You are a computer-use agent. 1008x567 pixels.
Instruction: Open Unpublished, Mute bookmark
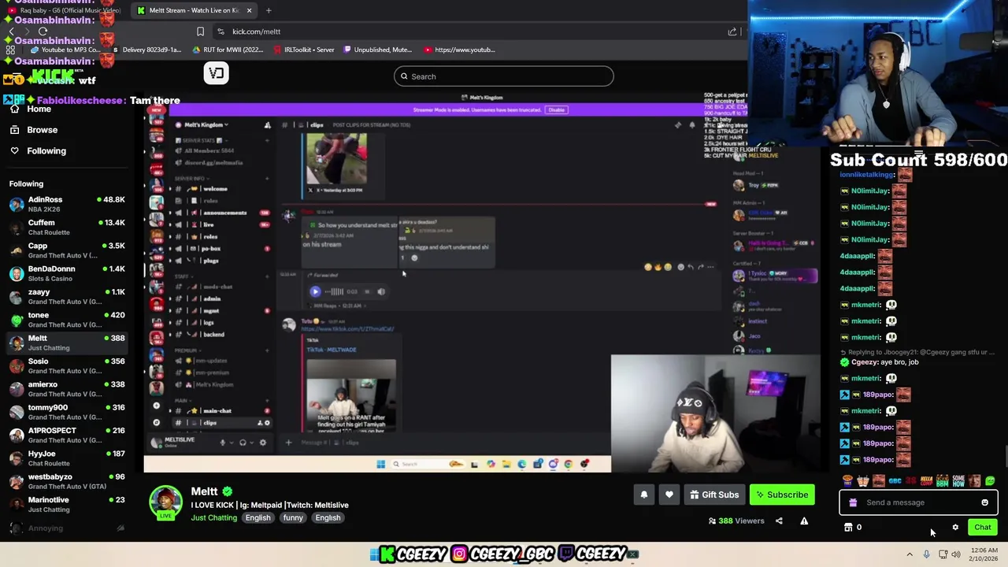coord(377,50)
